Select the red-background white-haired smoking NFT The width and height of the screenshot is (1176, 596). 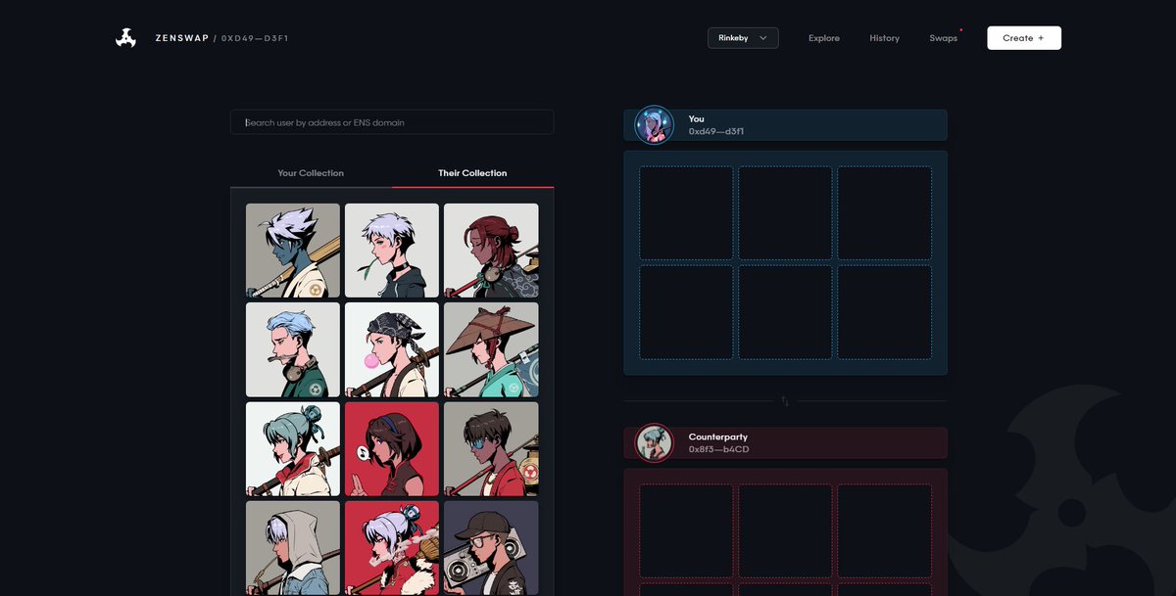[392, 547]
